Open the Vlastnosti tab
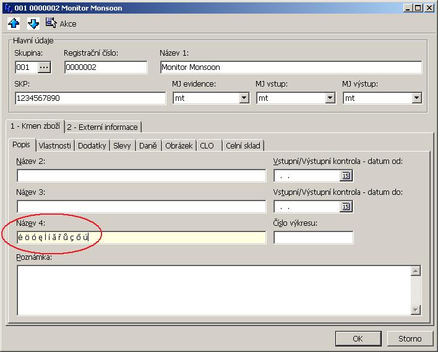438x352 pixels. [55, 146]
